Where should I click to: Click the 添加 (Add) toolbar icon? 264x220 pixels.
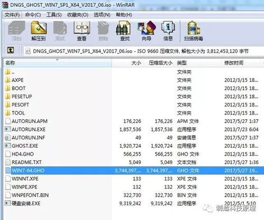point(16,31)
